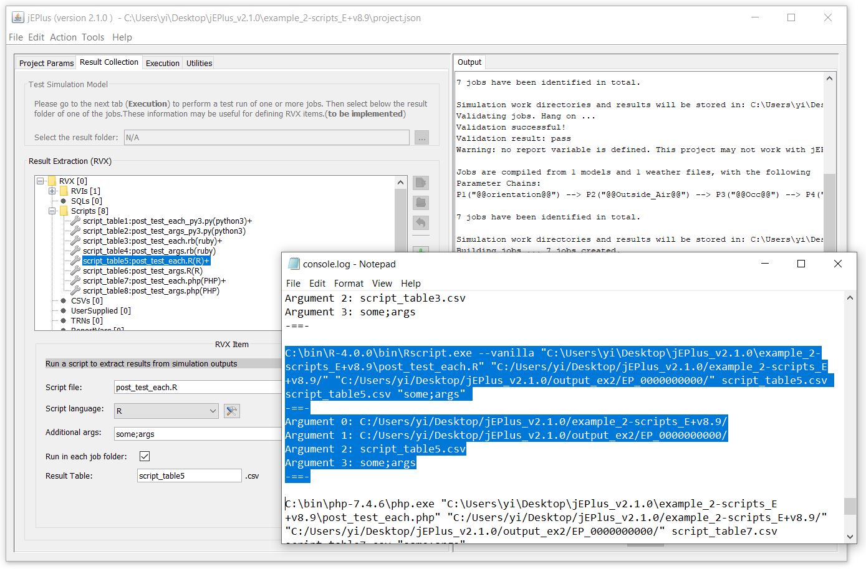Expand the RVIs tree node
This screenshot has width=866, height=569.
coord(52,191)
